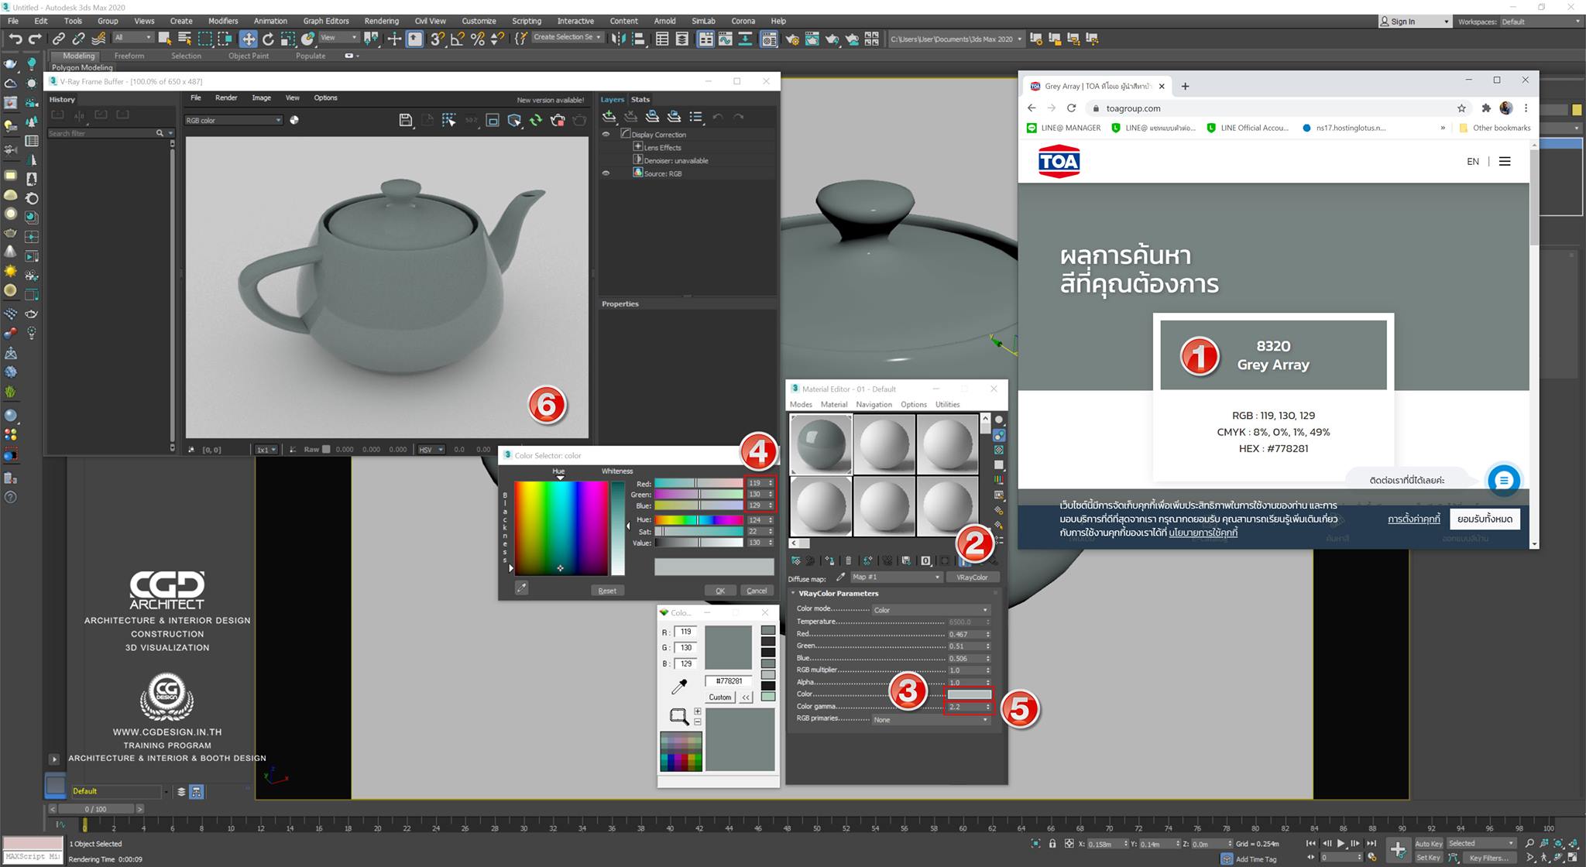Reload the toagroup.com page
1586x867 pixels.
click(x=1071, y=108)
